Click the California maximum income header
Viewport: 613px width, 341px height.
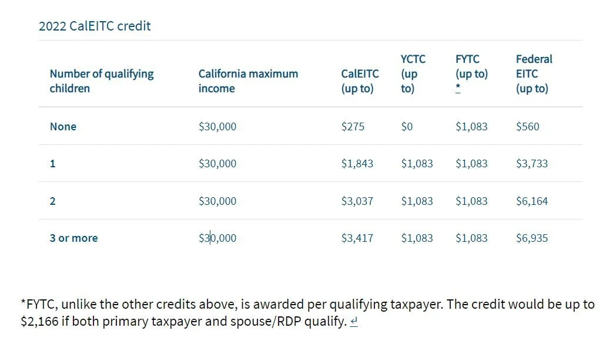[248, 81]
